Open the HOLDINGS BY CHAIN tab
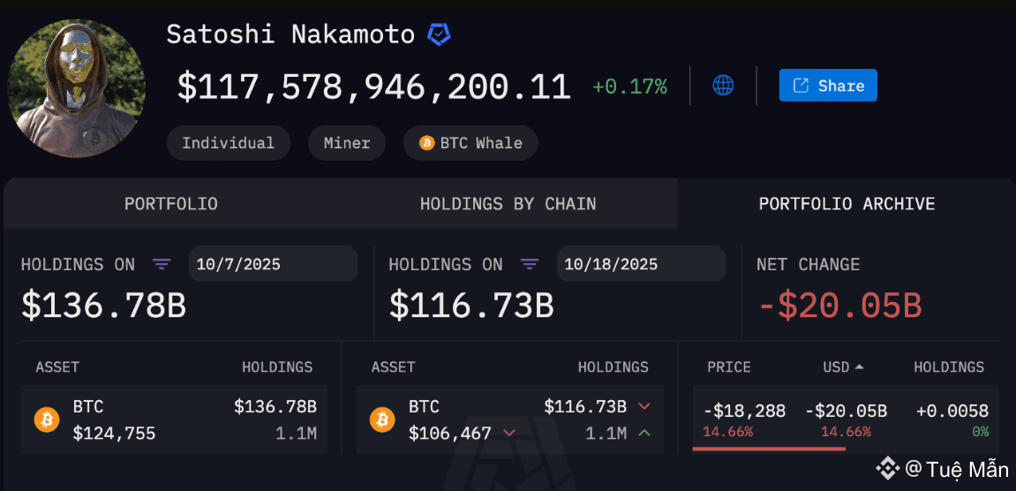Image resolution: width=1016 pixels, height=491 pixels. coord(508,204)
